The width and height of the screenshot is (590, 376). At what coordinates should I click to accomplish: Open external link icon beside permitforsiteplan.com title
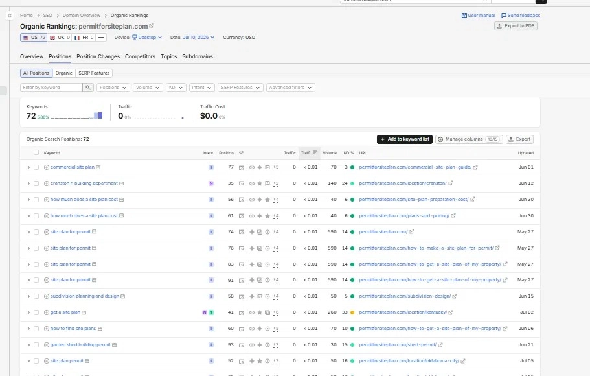(x=152, y=26)
